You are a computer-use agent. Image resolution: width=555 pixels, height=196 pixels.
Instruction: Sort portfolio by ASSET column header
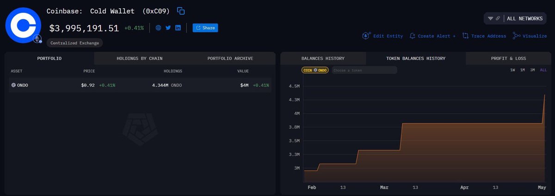click(17, 71)
